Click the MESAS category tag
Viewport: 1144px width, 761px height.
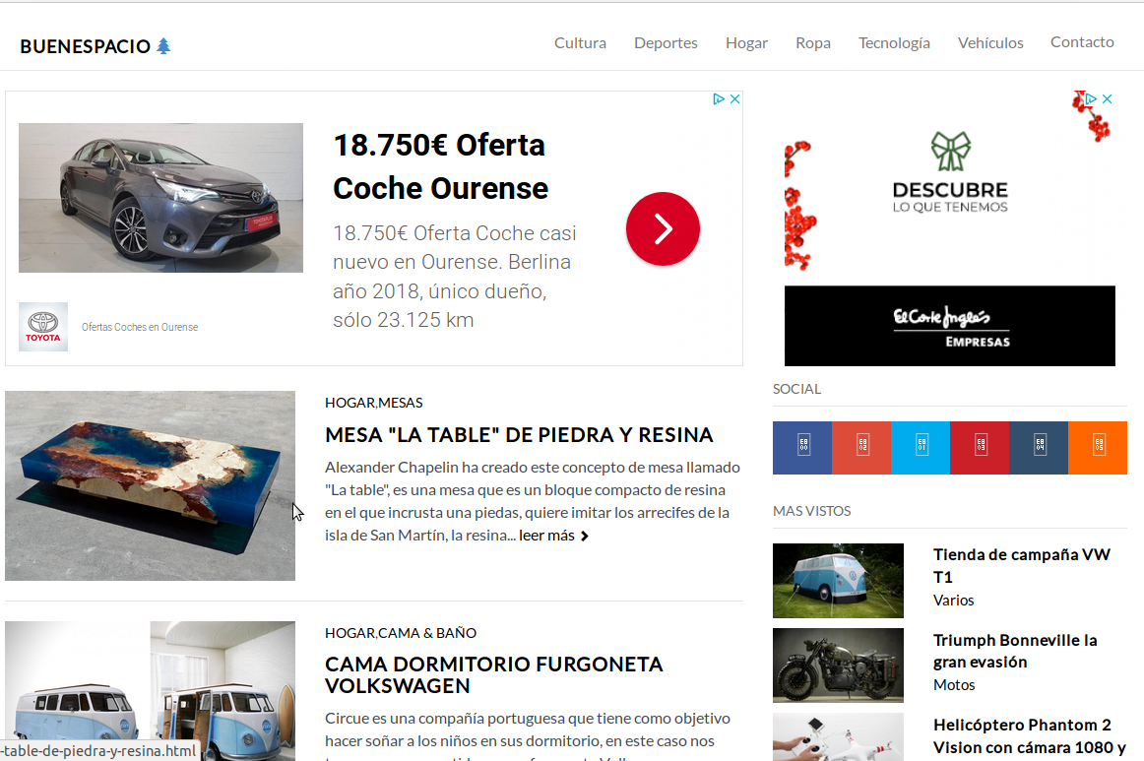tap(401, 403)
